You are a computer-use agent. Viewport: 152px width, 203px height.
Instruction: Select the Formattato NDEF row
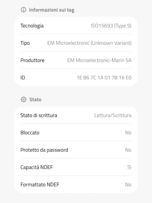pyautogui.click(x=76, y=185)
